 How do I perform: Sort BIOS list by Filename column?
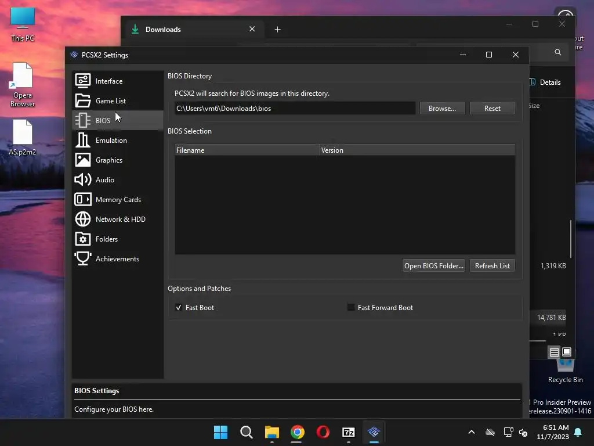point(247,150)
